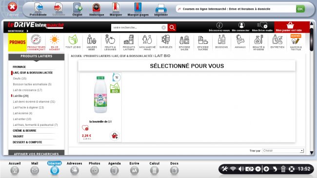317x178 pixels.
Task: Open Producteurs Commerçants category
Action: tap(36, 42)
